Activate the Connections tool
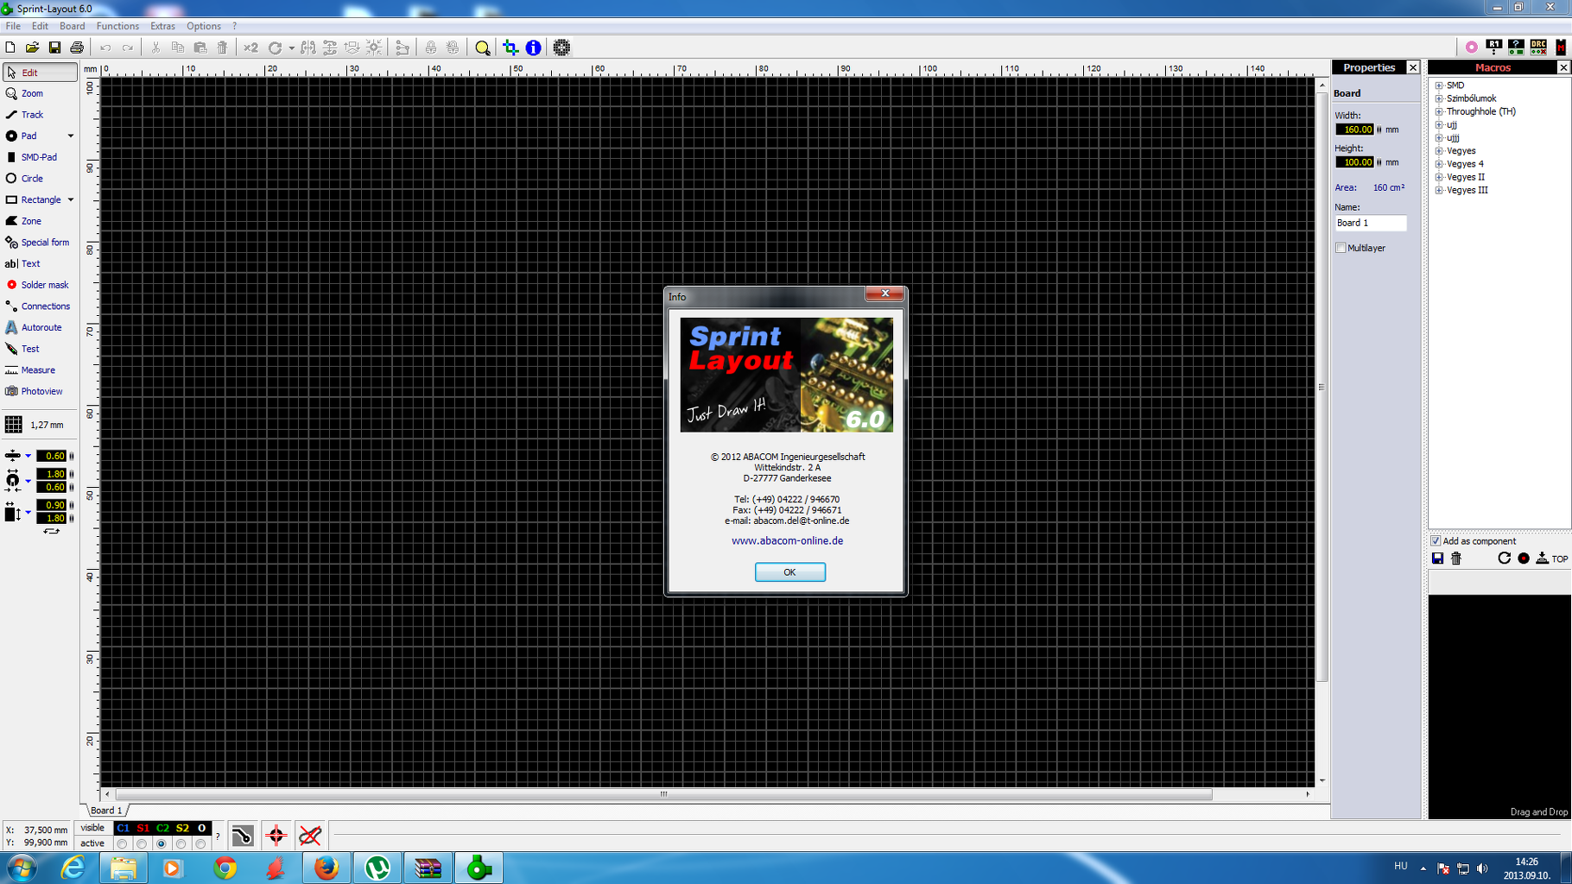This screenshot has width=1572, height=884. (x=40, y=306)
